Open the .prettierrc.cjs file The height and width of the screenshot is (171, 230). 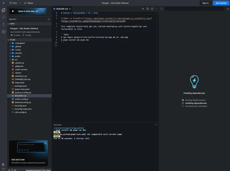pos(29,76)
